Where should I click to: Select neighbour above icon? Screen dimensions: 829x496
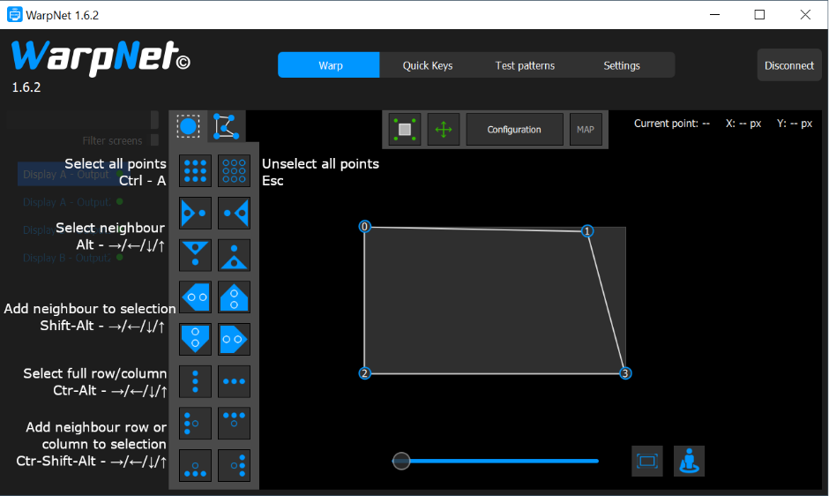(235, 255)
